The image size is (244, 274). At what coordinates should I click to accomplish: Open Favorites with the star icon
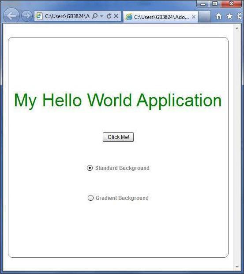229,16
